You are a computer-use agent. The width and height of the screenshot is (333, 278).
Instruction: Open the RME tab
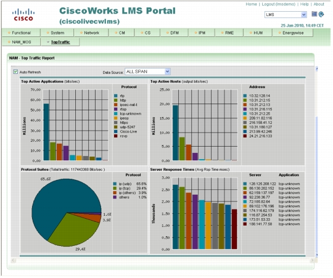tap(229, 33)
